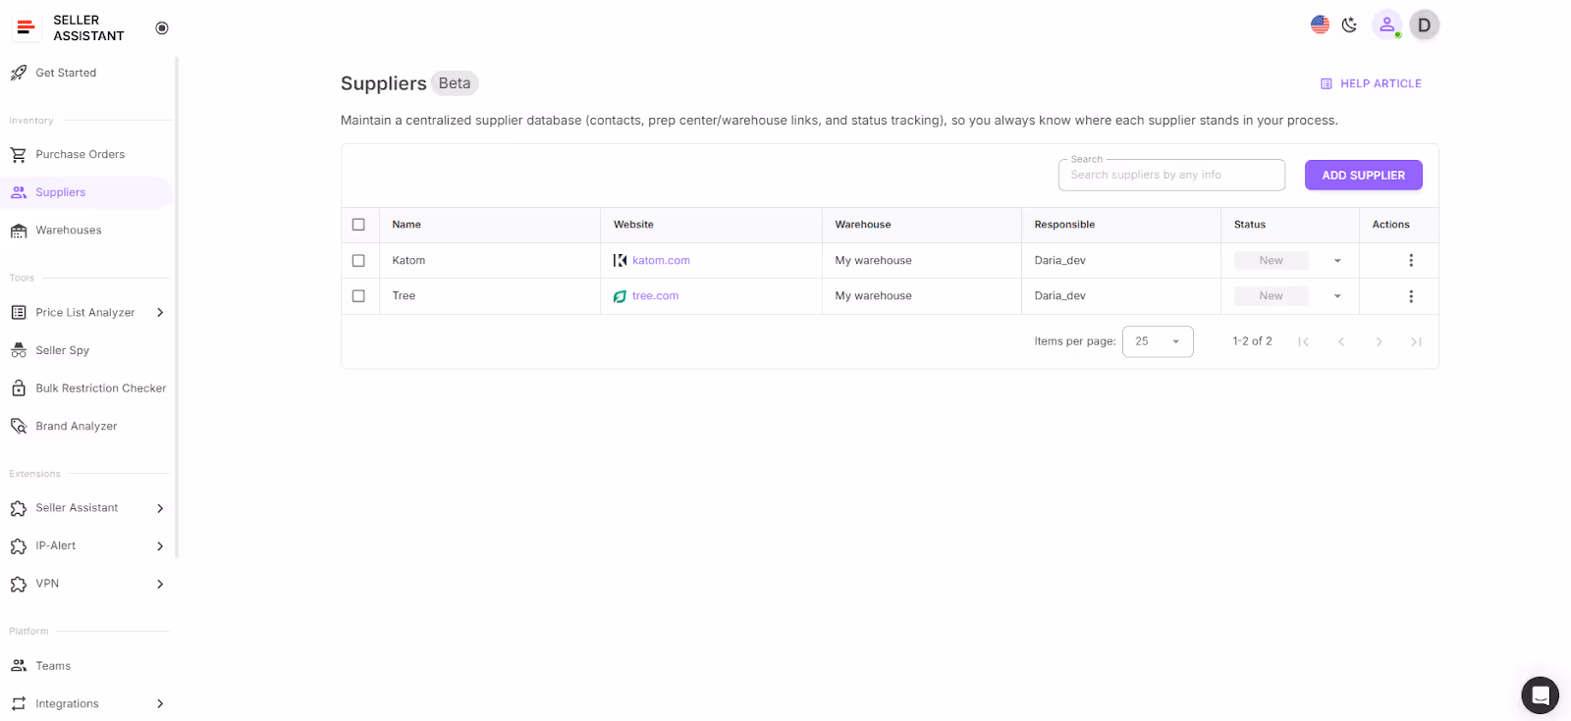The width and height of the screenshot is (1571, 721).
Task: Open Get Started in sidebar
Action: pyautogui.click(x=66, y=73)
